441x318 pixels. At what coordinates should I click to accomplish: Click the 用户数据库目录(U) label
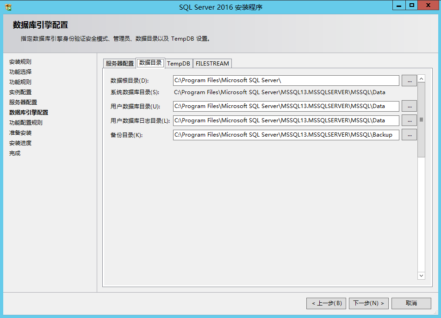[135, 106]
